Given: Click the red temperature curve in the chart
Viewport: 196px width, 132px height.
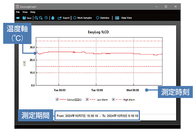Looking at the screenshot, I should coord(99,53).
